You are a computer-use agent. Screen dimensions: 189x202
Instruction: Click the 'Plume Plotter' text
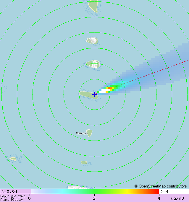[x=12, y=200]
